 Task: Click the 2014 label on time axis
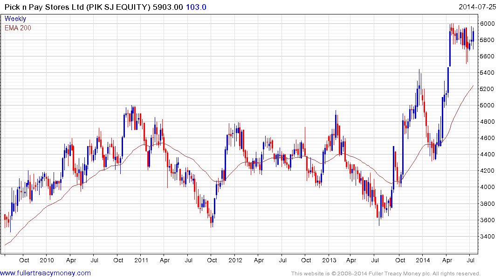(423, 260)
